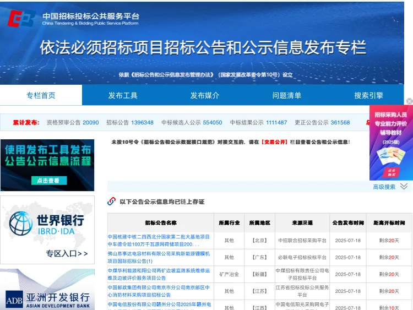Open the 招标采购人员 textbook floating ad
Screen dimensions: 413x310
[391, 143]
